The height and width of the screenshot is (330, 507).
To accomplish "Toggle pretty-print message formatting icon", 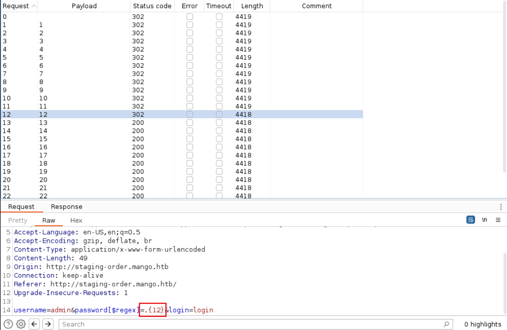I will 471,220.
